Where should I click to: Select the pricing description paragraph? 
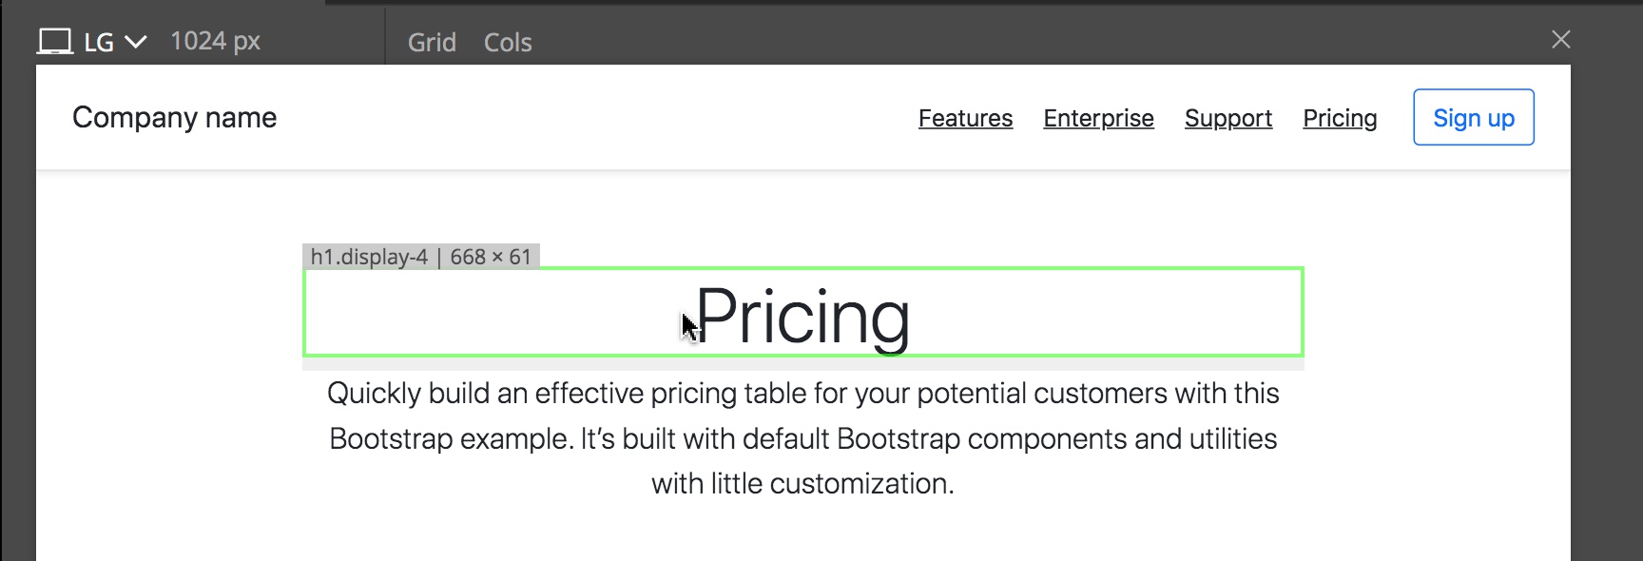[x=803, y=438]
